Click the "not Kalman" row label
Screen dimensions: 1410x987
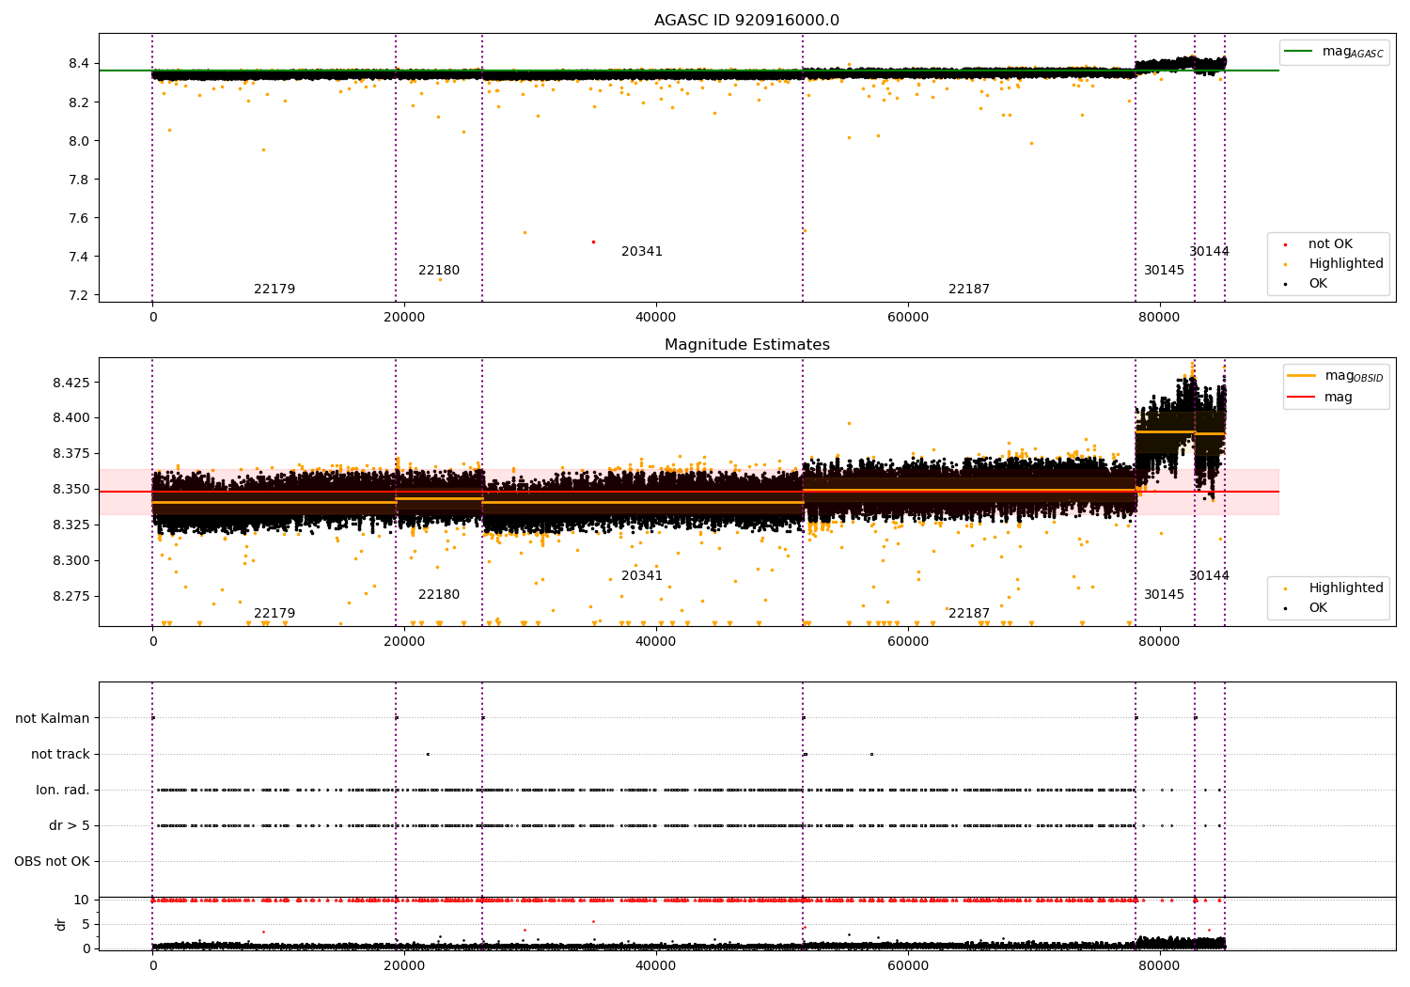click(53, 719)
